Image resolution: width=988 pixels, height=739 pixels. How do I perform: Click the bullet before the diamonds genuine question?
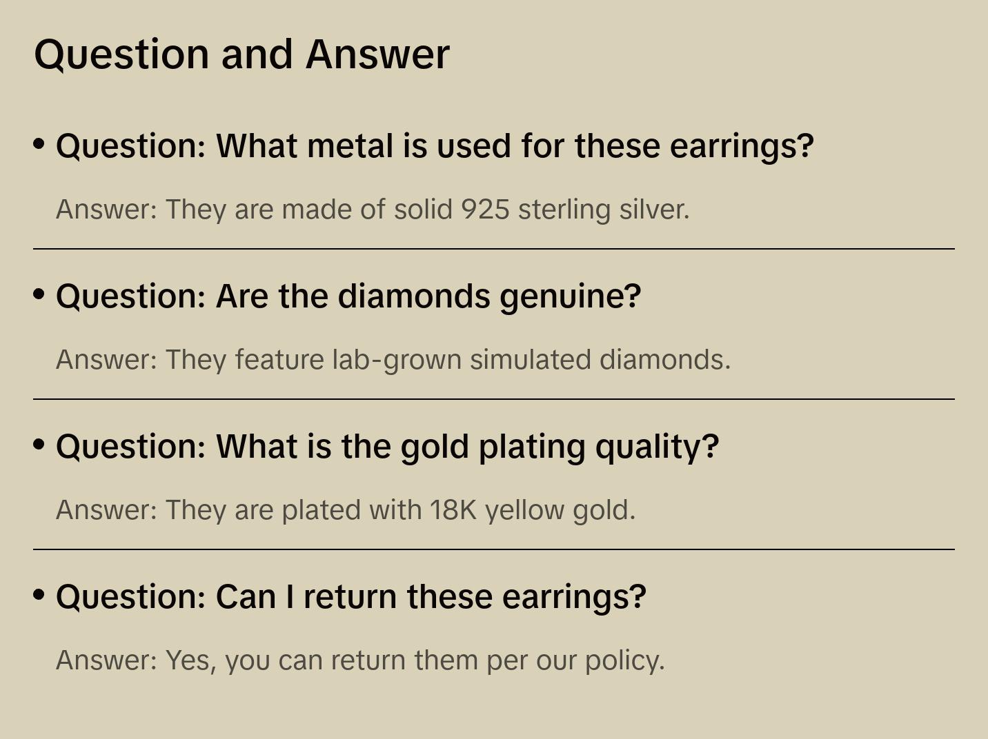[x=39, y=294]
